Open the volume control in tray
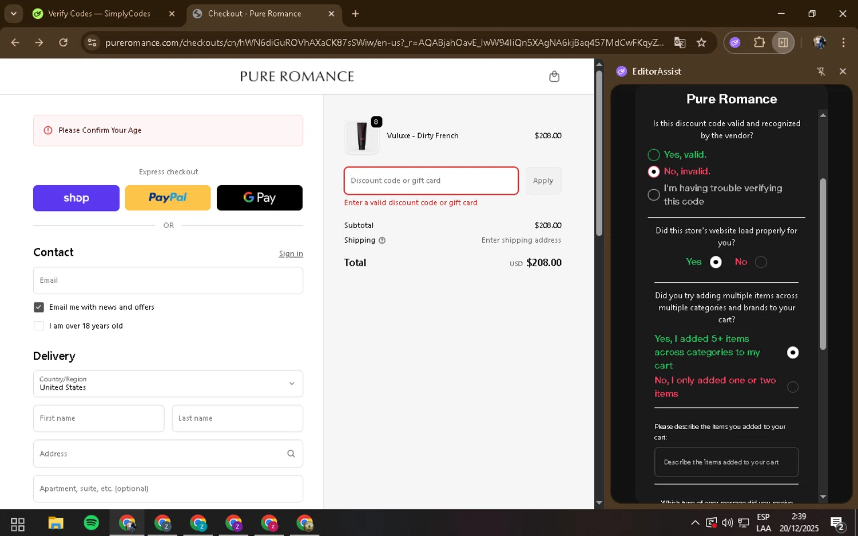Screen dimensions: 858x536 click(728, 522)
